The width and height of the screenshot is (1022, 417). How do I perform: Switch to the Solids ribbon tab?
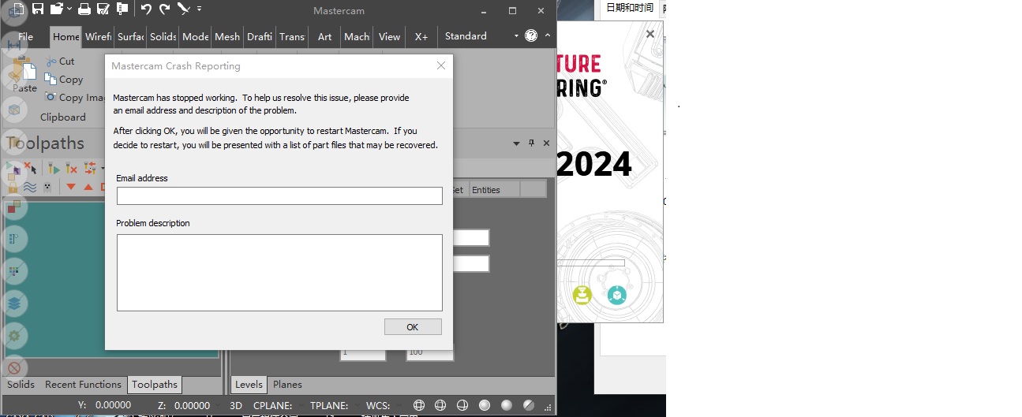tap(163, 36)
